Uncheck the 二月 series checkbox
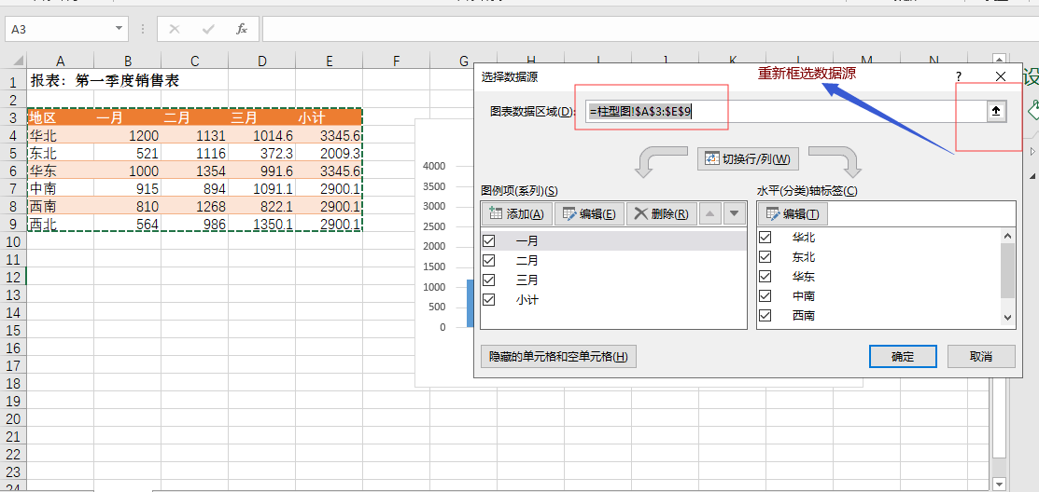 click(489, 261)
